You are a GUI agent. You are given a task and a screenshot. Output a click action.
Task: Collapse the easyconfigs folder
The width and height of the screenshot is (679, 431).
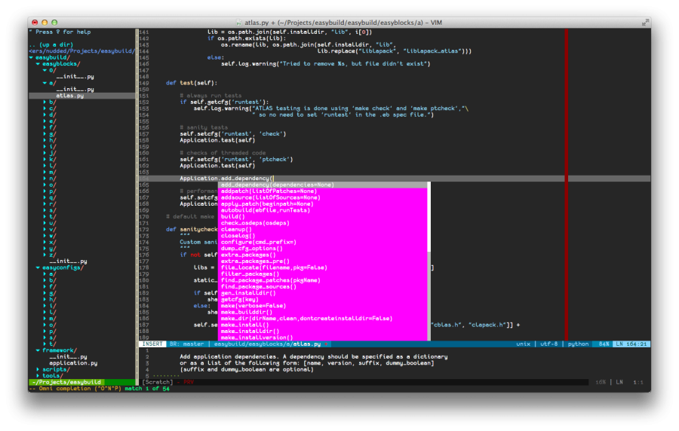38,267
